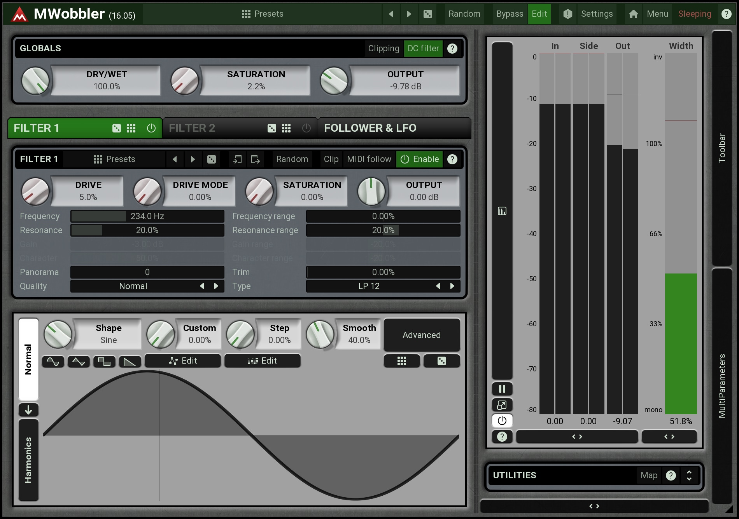Disable the DC filter
739x519 pixels.
click(x=423, y=49)
